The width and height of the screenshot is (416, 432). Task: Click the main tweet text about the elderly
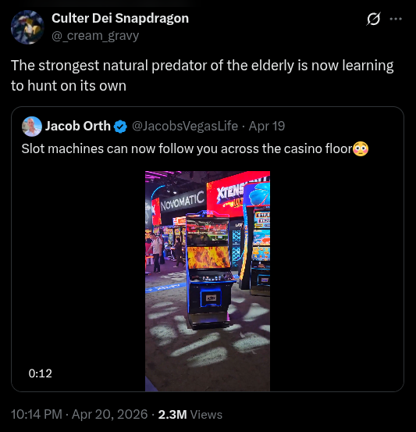click(x=202, y=76)
